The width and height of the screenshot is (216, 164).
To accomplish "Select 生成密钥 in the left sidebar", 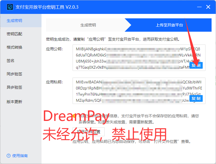I will pyautogui.click(x=14, y=21).
